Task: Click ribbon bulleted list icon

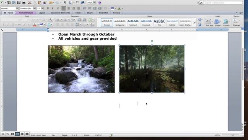Action: [58, 20]
